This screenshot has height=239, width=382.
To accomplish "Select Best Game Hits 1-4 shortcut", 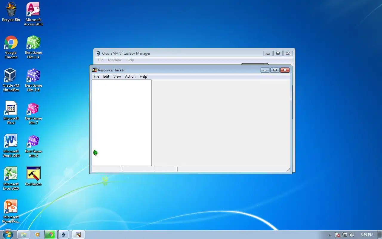I will click(33, 47).
